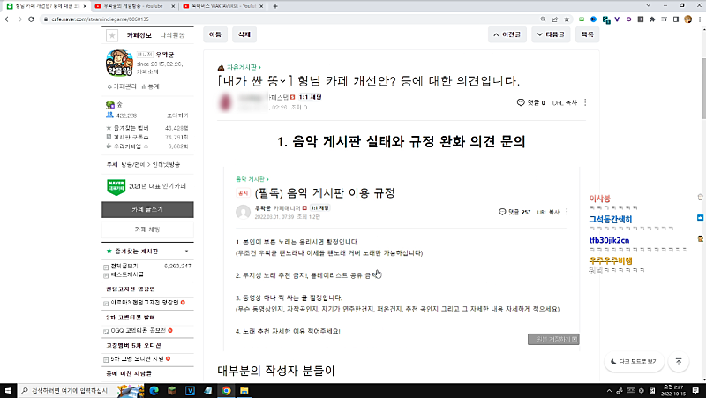Image resolution: width=706 pixels, height=398 pixels.
Task: Click the 원본 저장하기 button
Action: click(x=553, y=339)
